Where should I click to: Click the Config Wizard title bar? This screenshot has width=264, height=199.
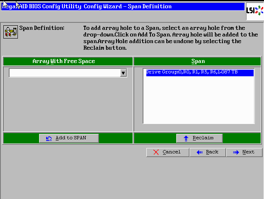coord(123,7)
